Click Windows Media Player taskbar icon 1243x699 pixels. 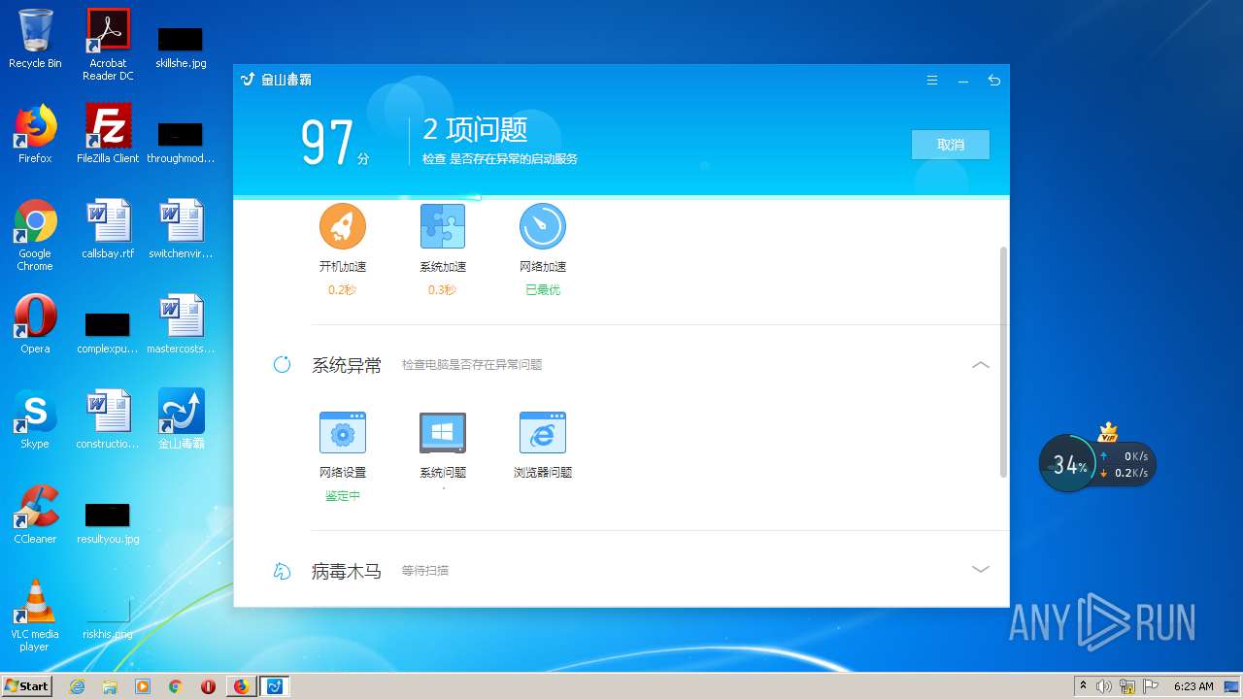[143, 686]
